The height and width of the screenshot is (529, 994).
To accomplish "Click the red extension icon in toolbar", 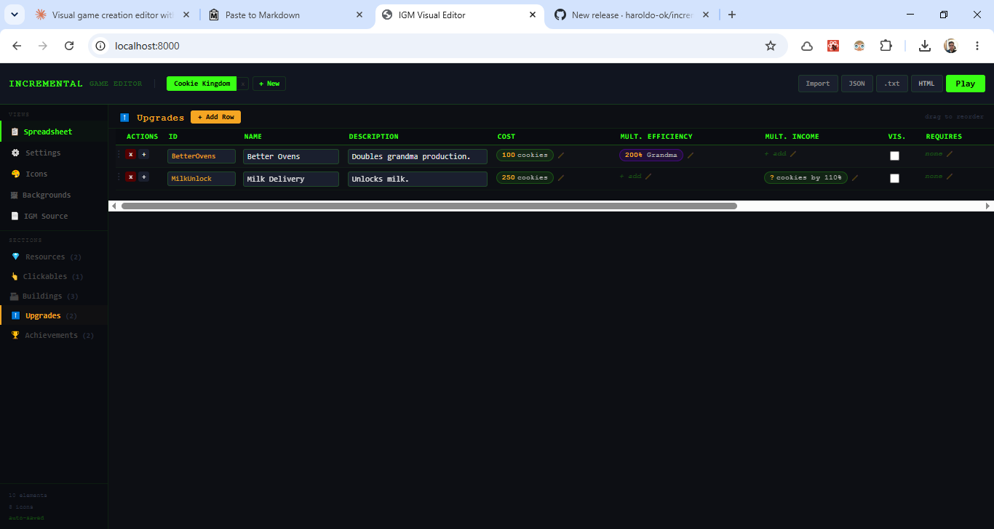I will point(833,46).
